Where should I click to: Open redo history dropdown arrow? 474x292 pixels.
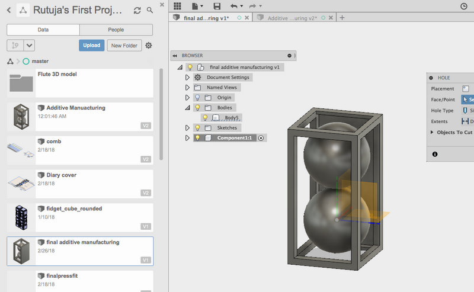260,6
